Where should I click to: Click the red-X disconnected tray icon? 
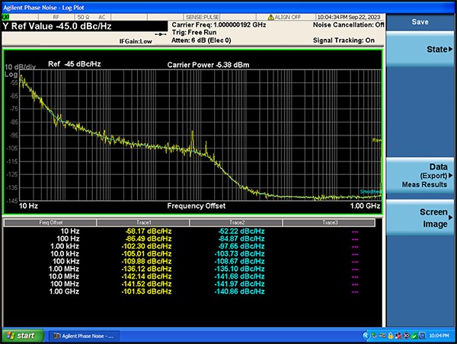(398, 336)
